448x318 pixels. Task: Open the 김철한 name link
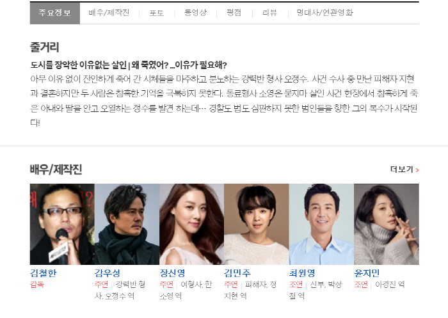coord(44,273)
